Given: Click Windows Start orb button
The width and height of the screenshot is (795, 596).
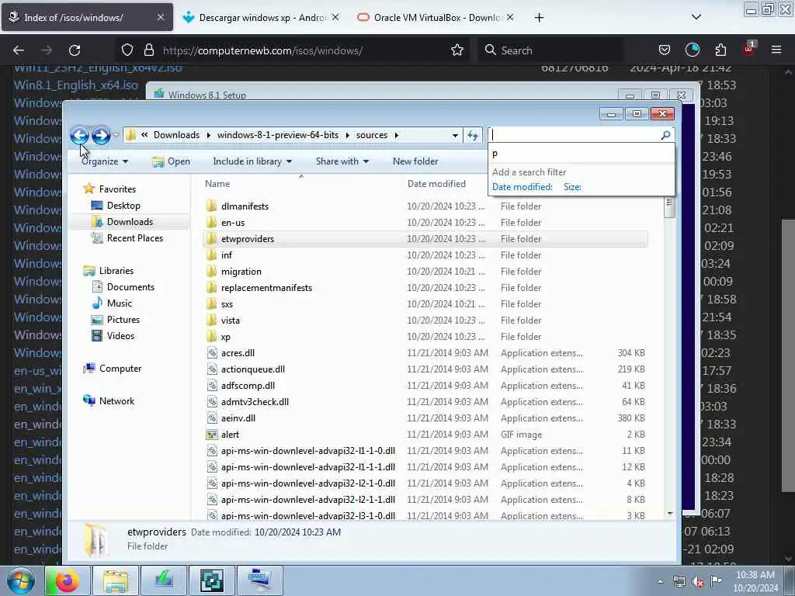Looking at the screenshot, I should 21,580.
